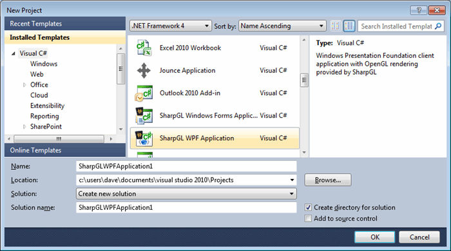This screenshot has width=451, height=251.
Task: Collapse the Visual C# tree node
Action: pos(14,53)
